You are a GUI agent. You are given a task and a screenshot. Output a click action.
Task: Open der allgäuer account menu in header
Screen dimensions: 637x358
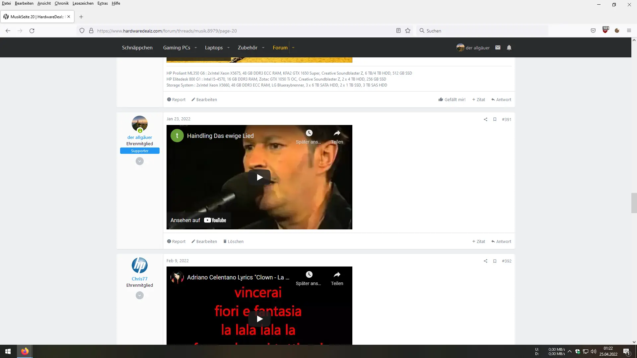[x=473, y=48]
